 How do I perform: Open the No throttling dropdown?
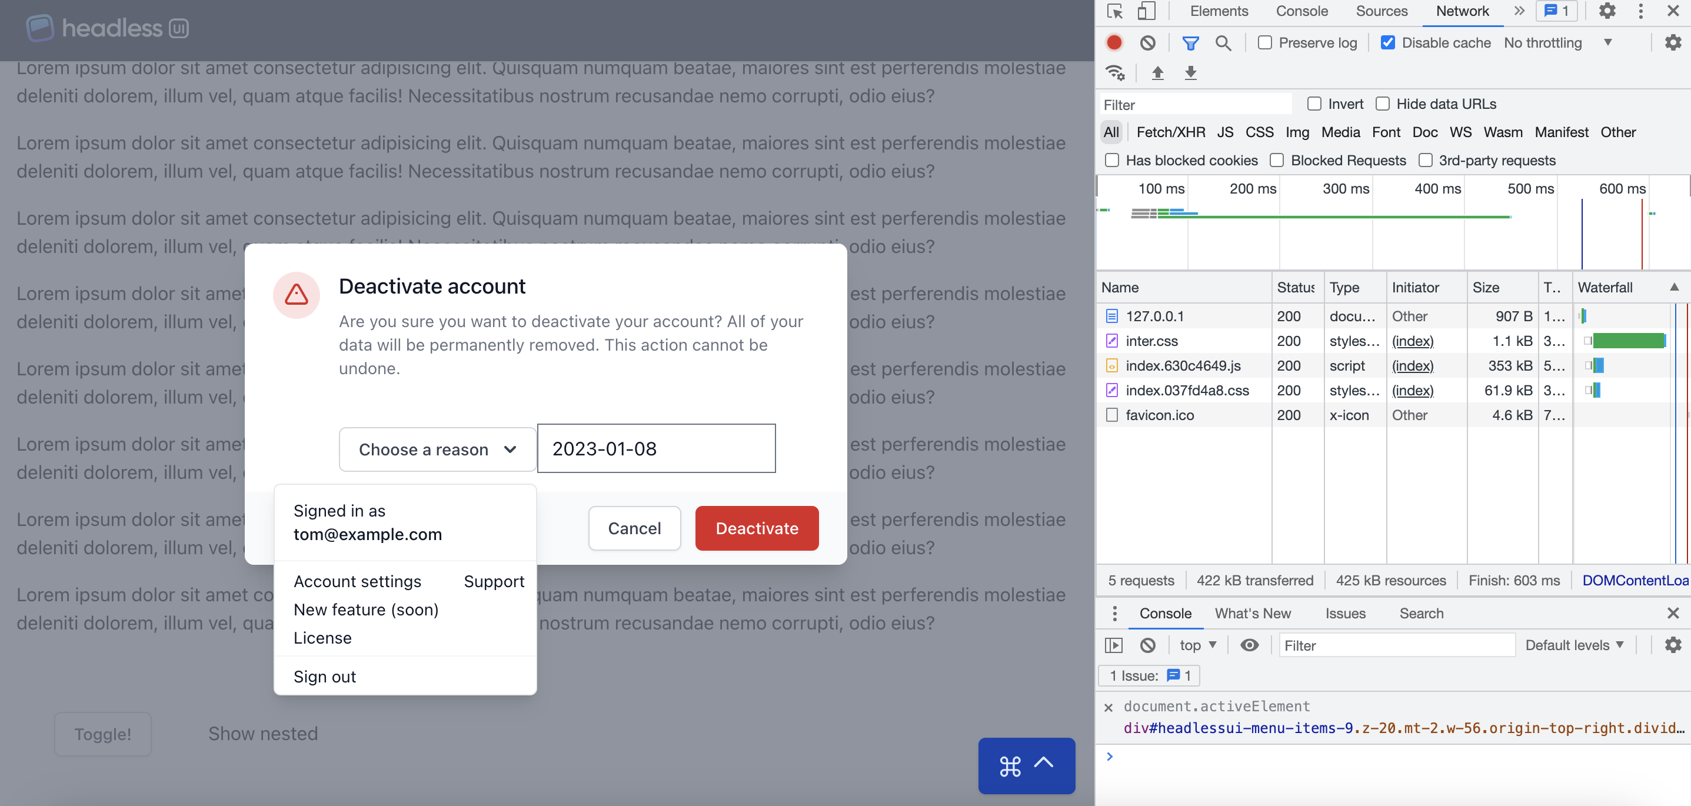pos(1558,43)
